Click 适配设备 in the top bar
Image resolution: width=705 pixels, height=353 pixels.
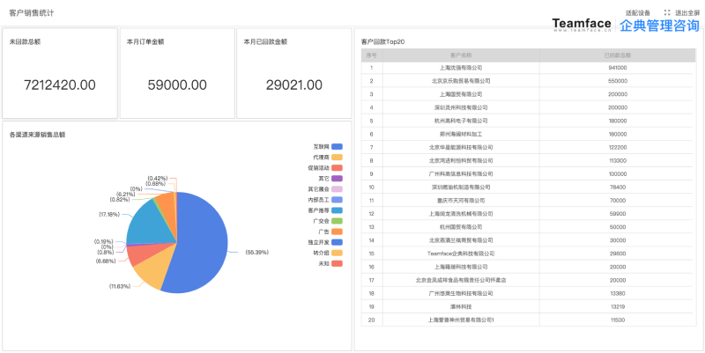pos(638,13)
